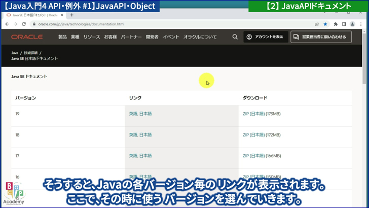Open the 業種 menu
Image resolution: width=369 pixels, height=208 pixels.
(x=75, y=37)
